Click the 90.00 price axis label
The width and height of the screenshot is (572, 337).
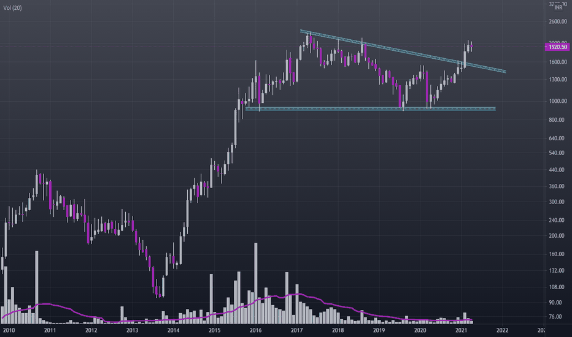point(555,303)
